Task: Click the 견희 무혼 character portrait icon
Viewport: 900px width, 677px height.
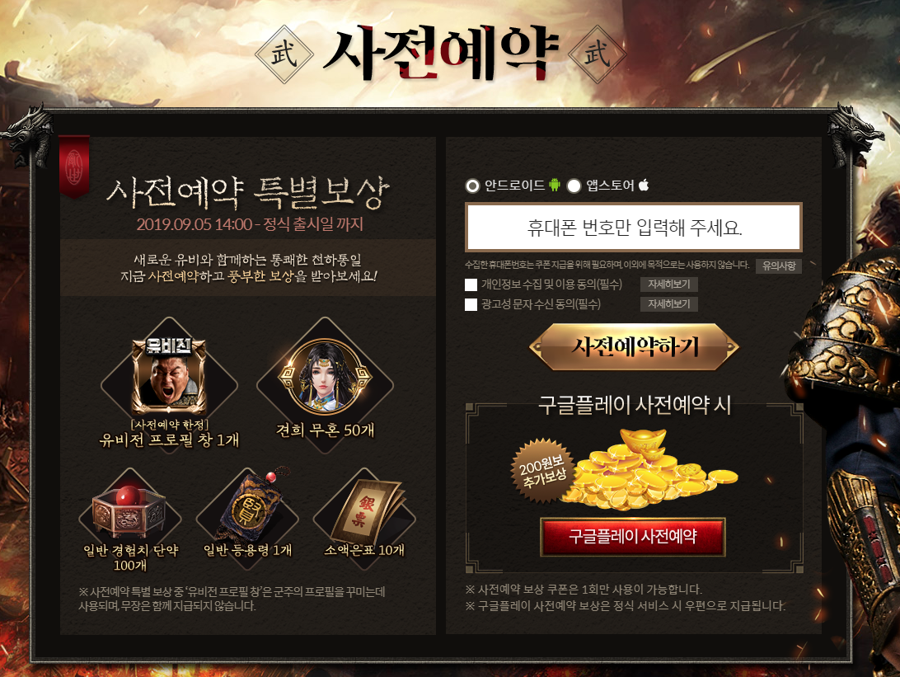Action: click(326, 375)
